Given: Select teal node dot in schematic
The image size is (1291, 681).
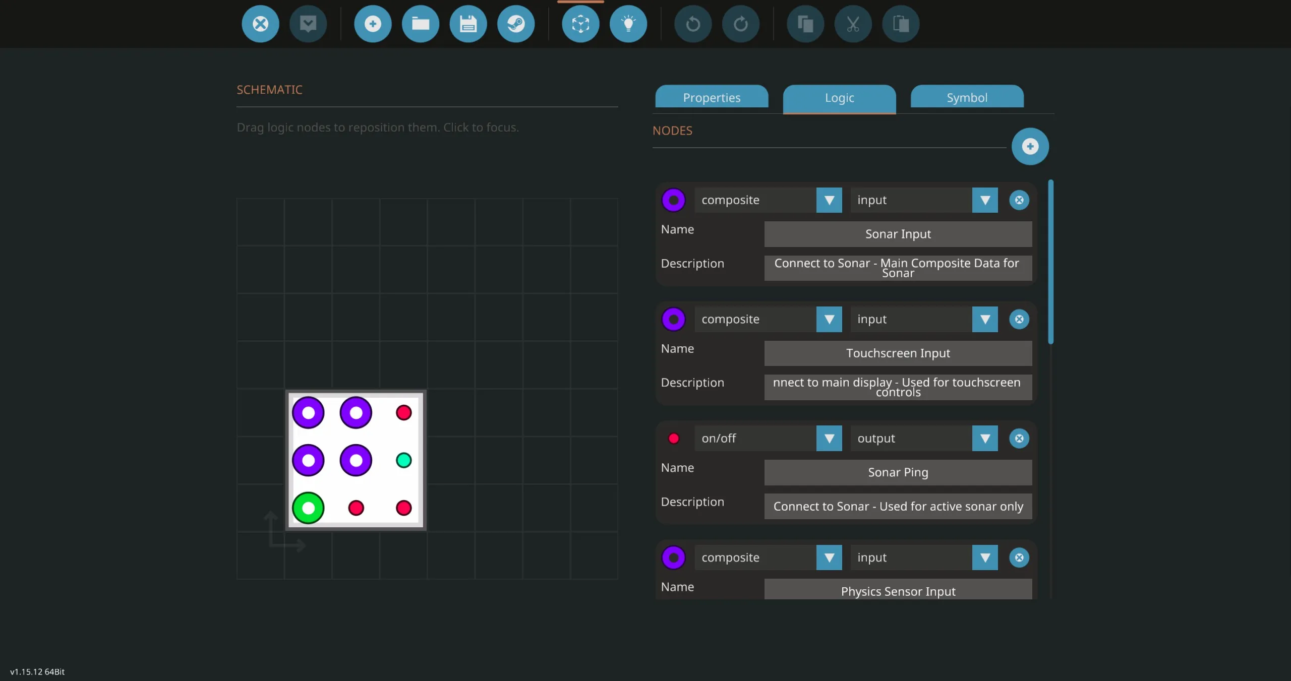Looking at the screenshot, I should point(403,460).
